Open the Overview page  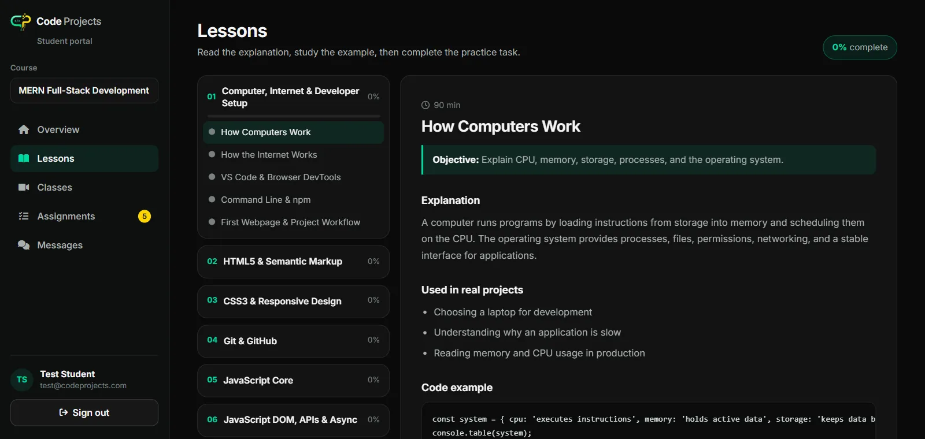tap(84, 129)
